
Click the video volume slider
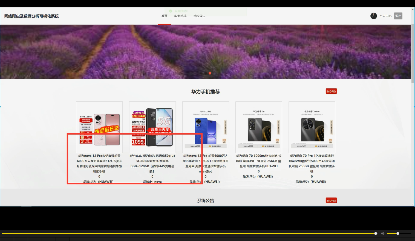coord(399,233)
